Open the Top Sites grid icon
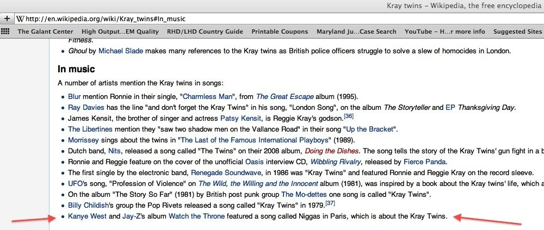Viewport: 544px width, 230px height. (x=5, y=31)
